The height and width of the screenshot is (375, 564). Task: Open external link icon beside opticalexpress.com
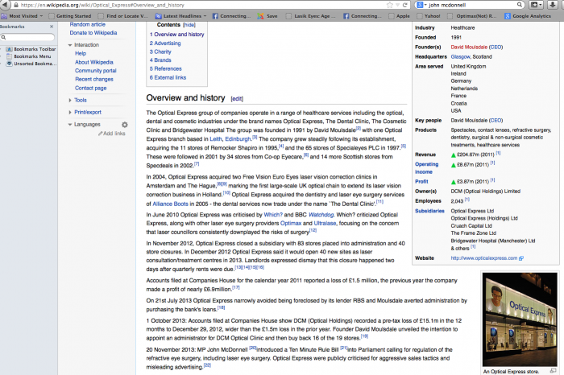coord(521,258)
